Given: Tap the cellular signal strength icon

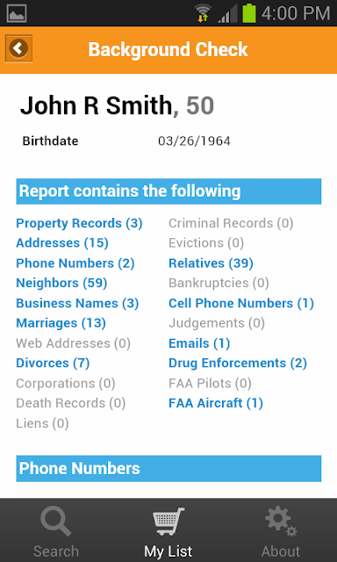Looking at the screenshot, I should pos(226,14).
